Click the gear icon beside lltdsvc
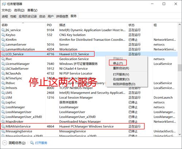 click(x=3, y=83)
